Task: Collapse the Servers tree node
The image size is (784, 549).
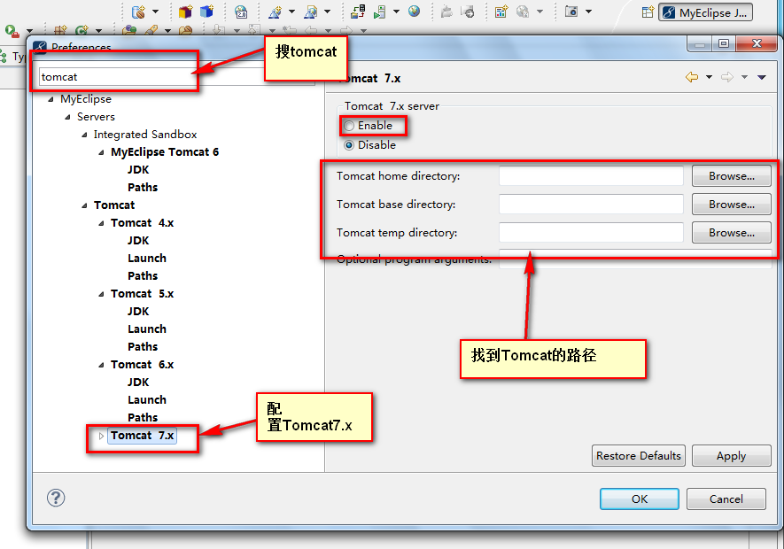Action: pyautogui.click(x=68, y=117)
